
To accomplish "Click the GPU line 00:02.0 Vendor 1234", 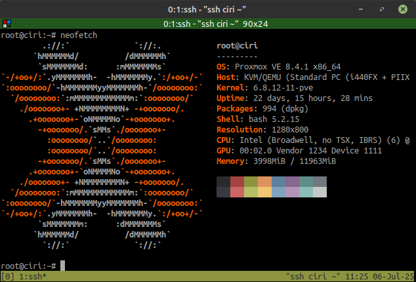I will [x=299, y=151].
